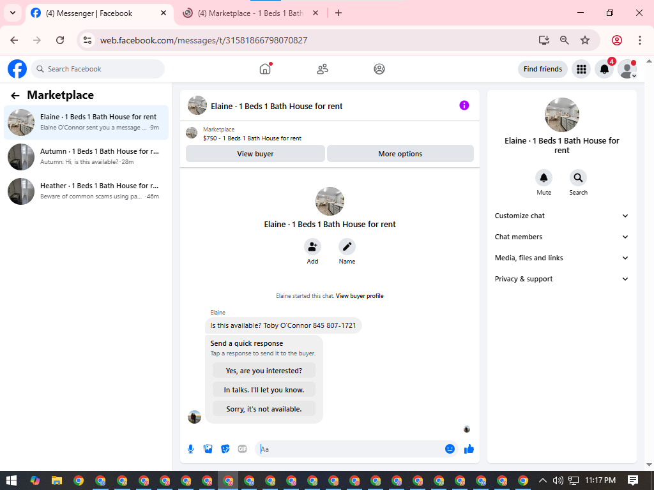Open browser zoom magnifier icon
The width and height of the screenshot is (654, 490).
pos(565,40)
